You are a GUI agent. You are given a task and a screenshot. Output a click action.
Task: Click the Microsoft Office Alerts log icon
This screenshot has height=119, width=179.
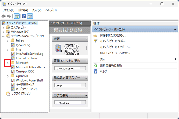tap(13, 67)
